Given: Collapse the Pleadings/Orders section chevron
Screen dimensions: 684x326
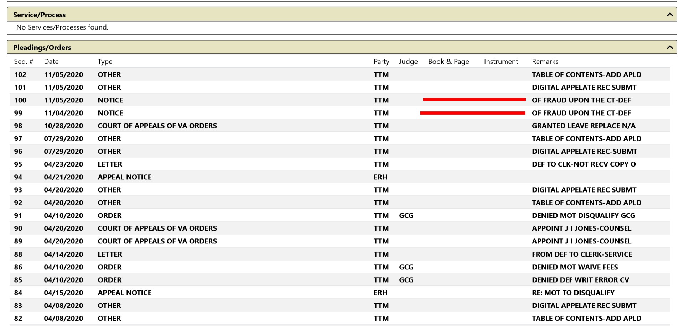Looking at the screenshot, I should click(x=670, y=47).
